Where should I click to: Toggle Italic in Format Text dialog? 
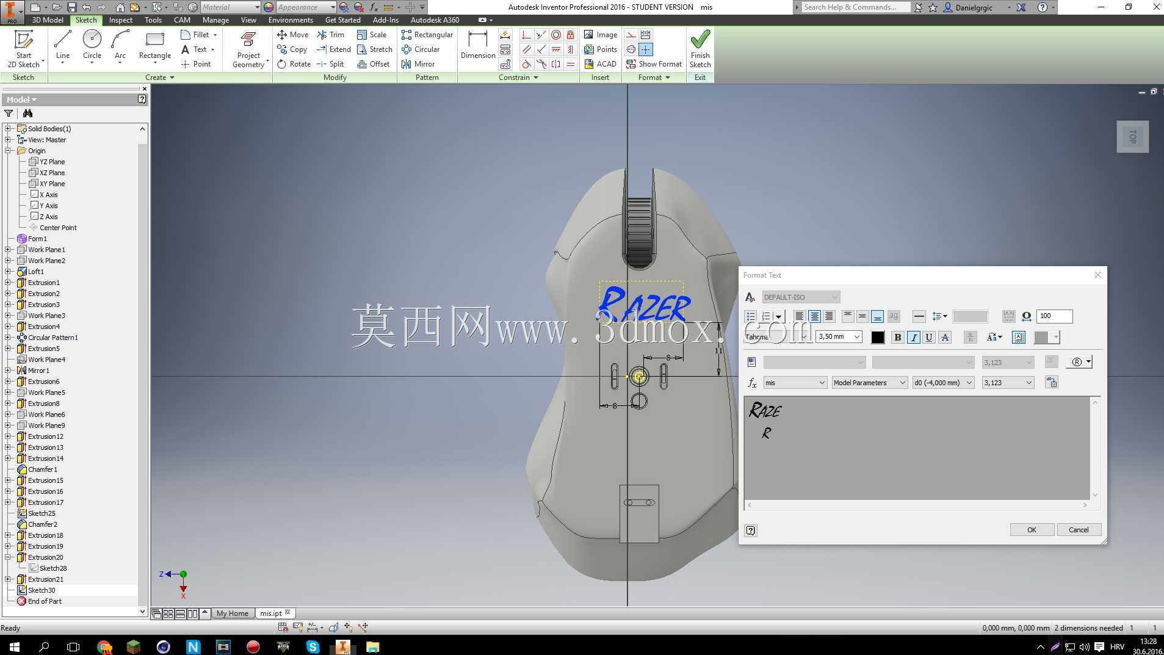pyautogui.click(x=913, y=338)
